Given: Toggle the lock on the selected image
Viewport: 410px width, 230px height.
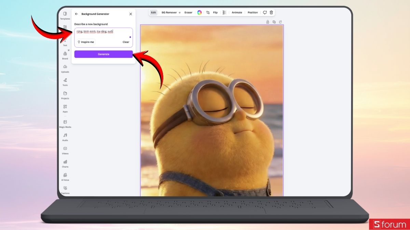Looking at the screenshot, I should coord(268,21).
